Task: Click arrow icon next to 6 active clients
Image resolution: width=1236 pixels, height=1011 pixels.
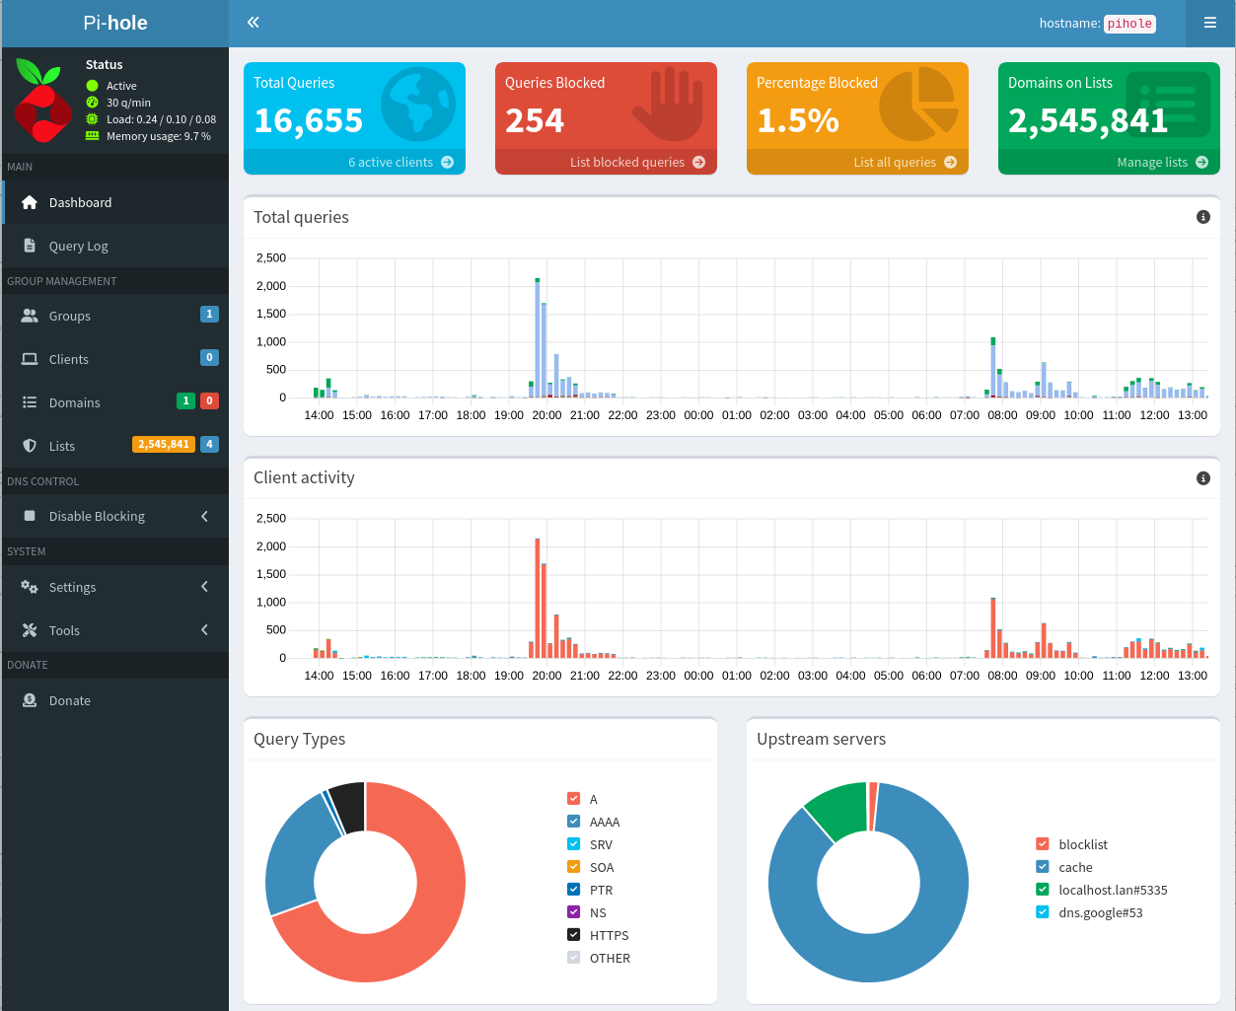Action: [447, 162]
